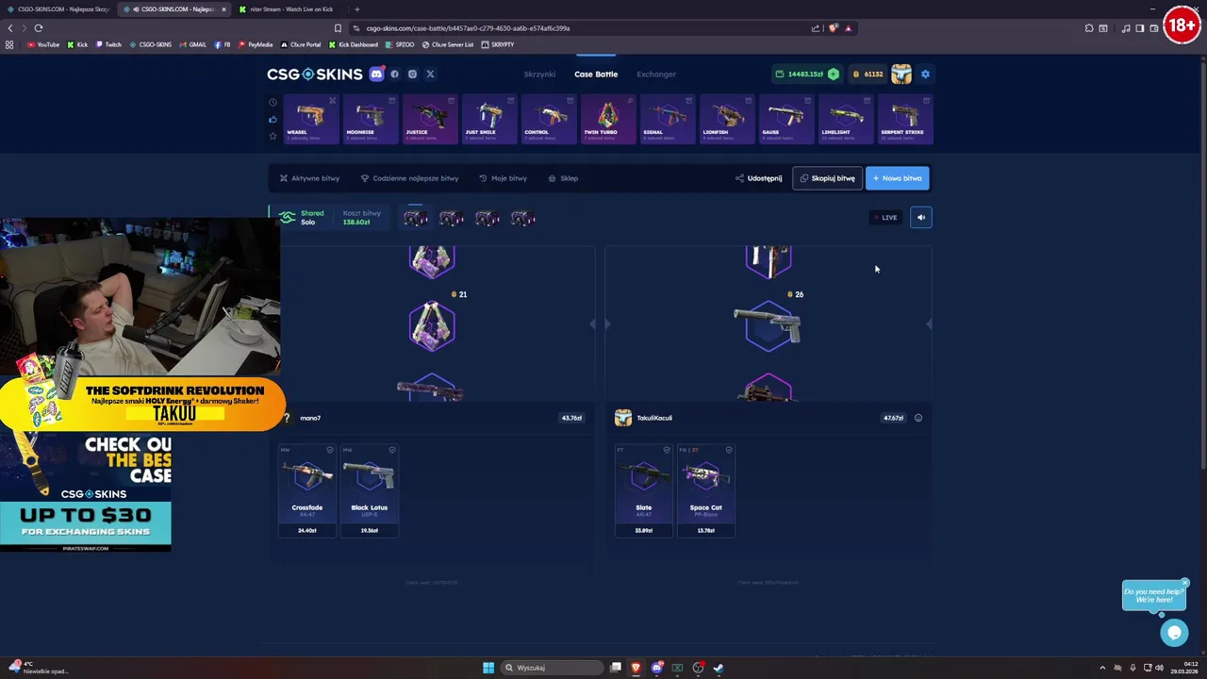Toggle battle sound with the speaker button
Screen dimensions: 1207x679
(x=921, y=218)
